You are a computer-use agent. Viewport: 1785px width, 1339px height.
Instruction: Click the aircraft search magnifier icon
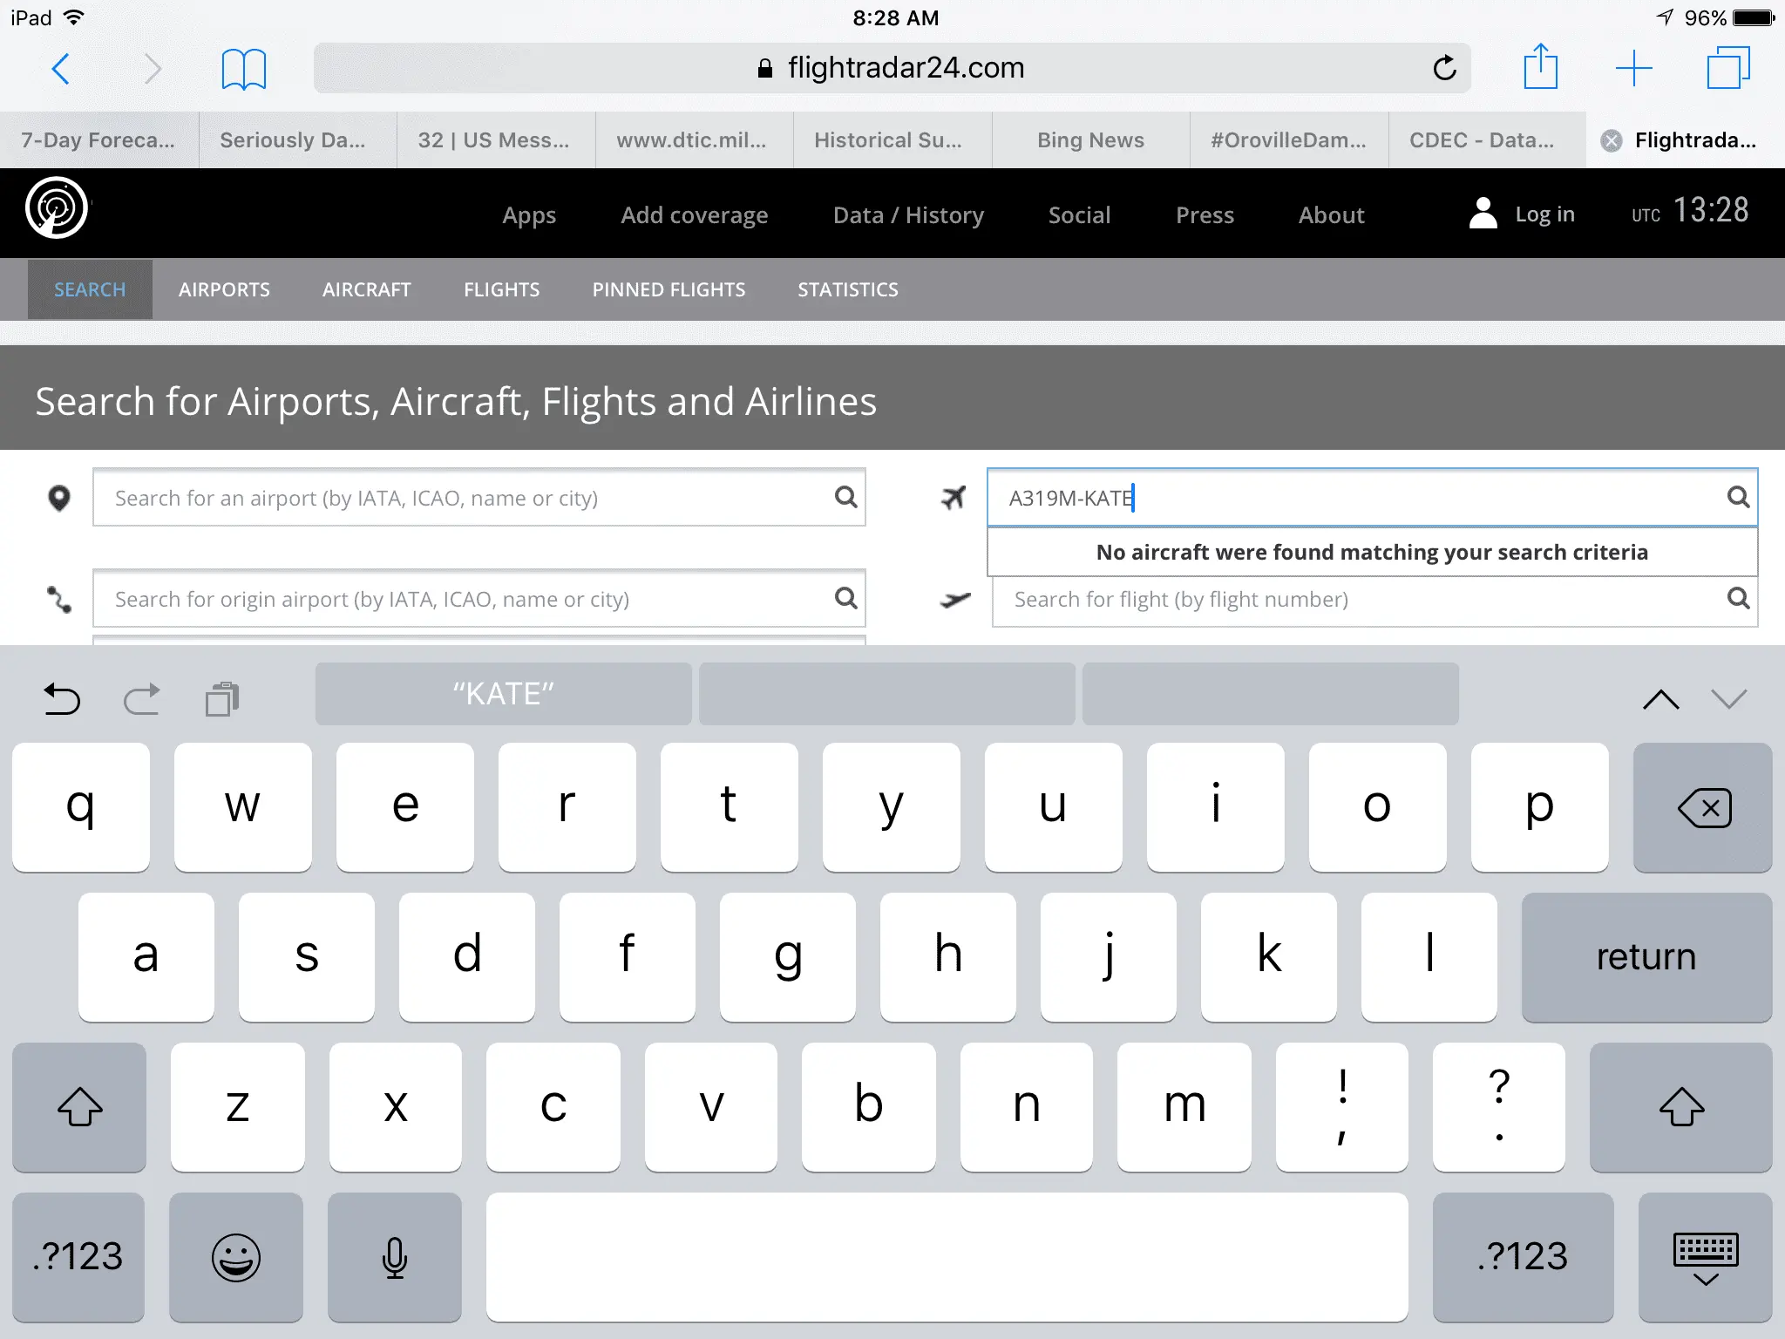click(1738, 497)
